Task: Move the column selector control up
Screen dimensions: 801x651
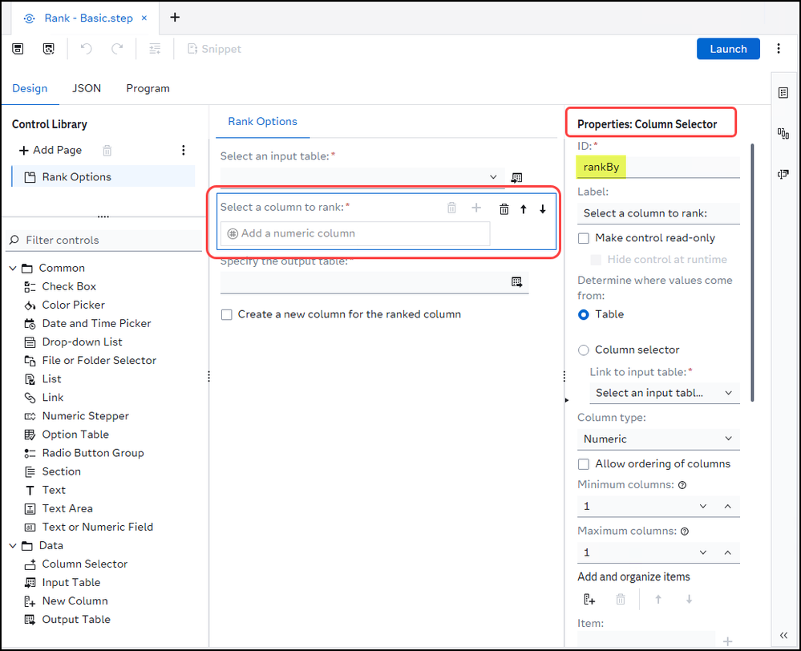Action: [523, 208]
